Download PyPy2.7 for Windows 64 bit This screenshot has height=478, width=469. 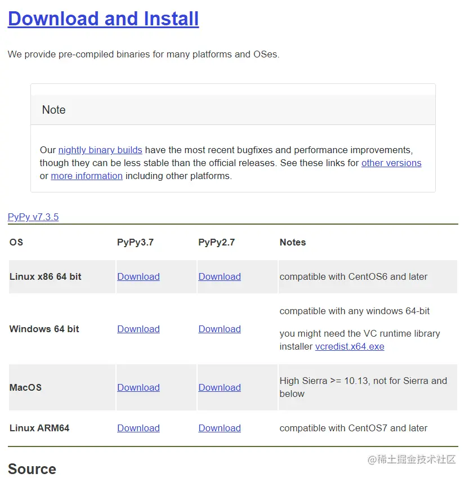(x=220, y=329)
